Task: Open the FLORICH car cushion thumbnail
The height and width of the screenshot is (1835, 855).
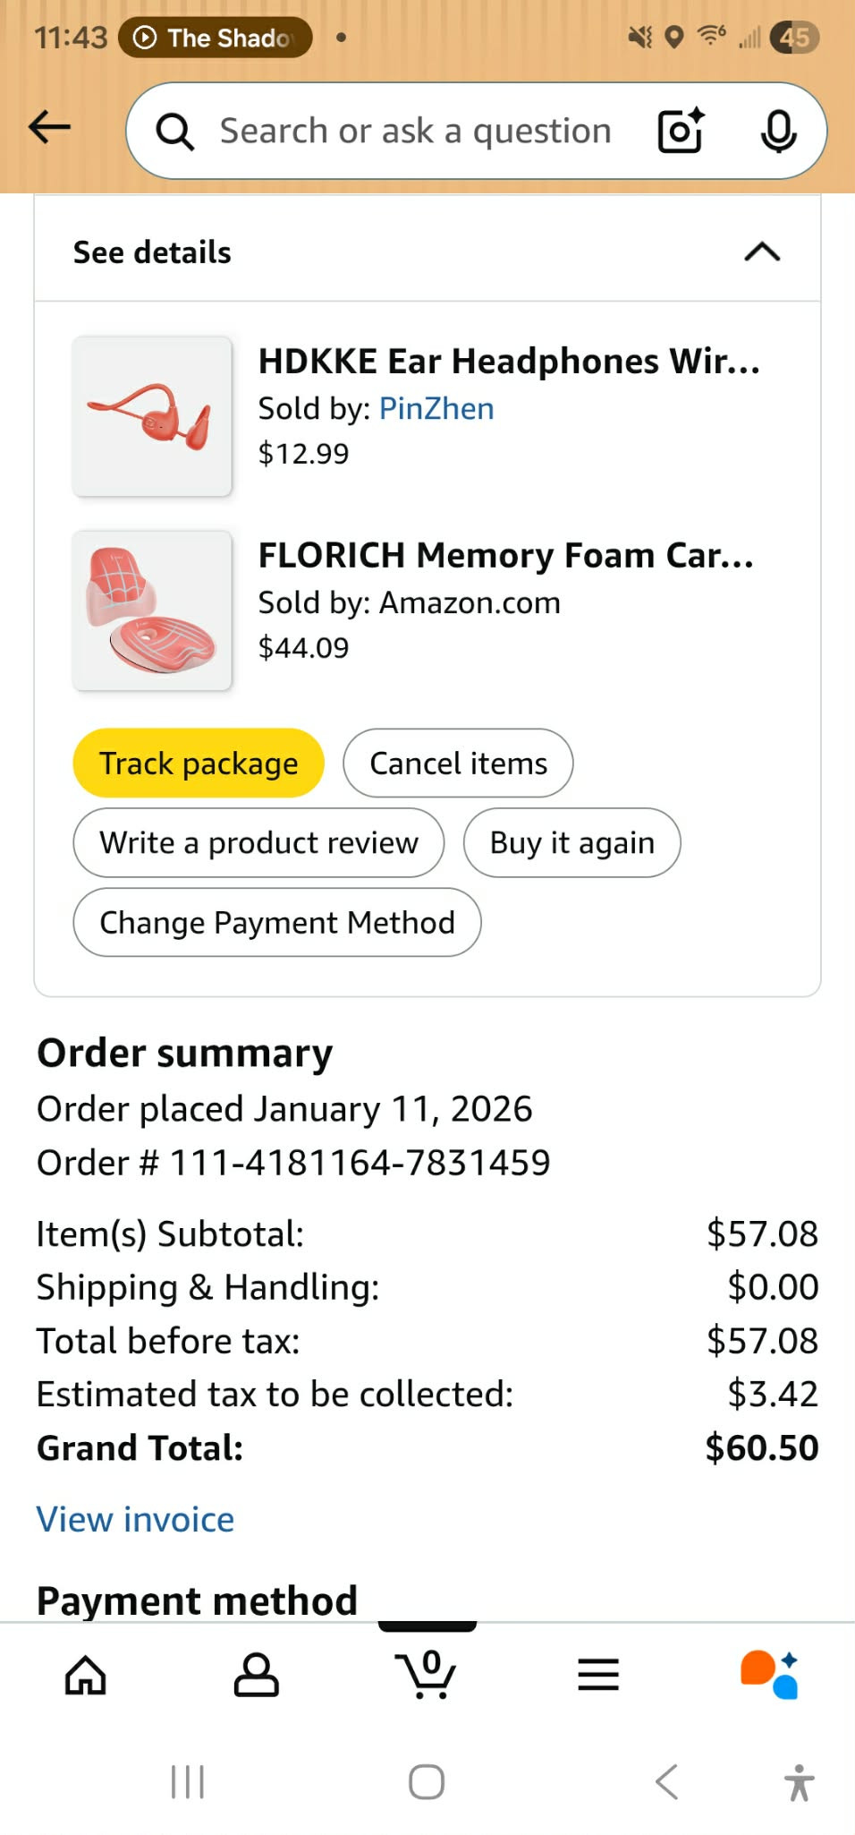Action: coord(152,610)
